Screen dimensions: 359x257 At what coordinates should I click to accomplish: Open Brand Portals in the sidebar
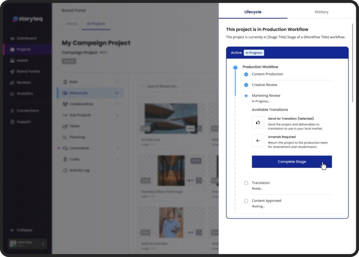click(x=28, y=72)
